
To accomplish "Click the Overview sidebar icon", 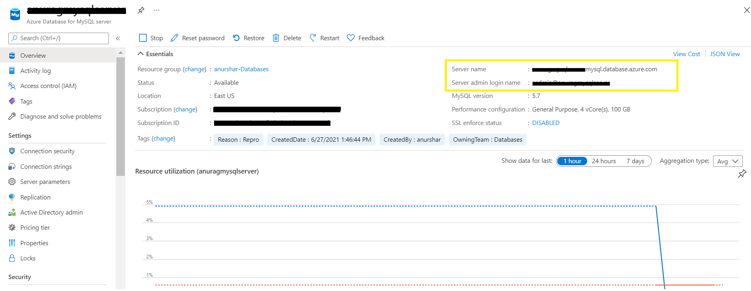I will click(x=12, y=55).
